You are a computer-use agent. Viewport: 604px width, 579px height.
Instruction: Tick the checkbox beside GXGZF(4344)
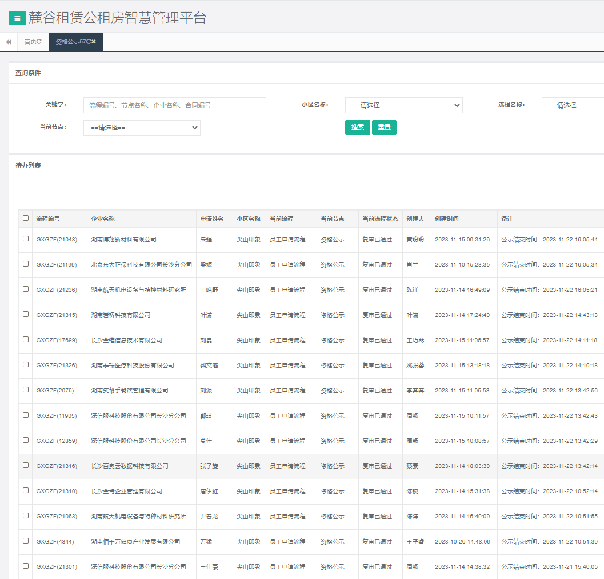click(x=26, y=541)
